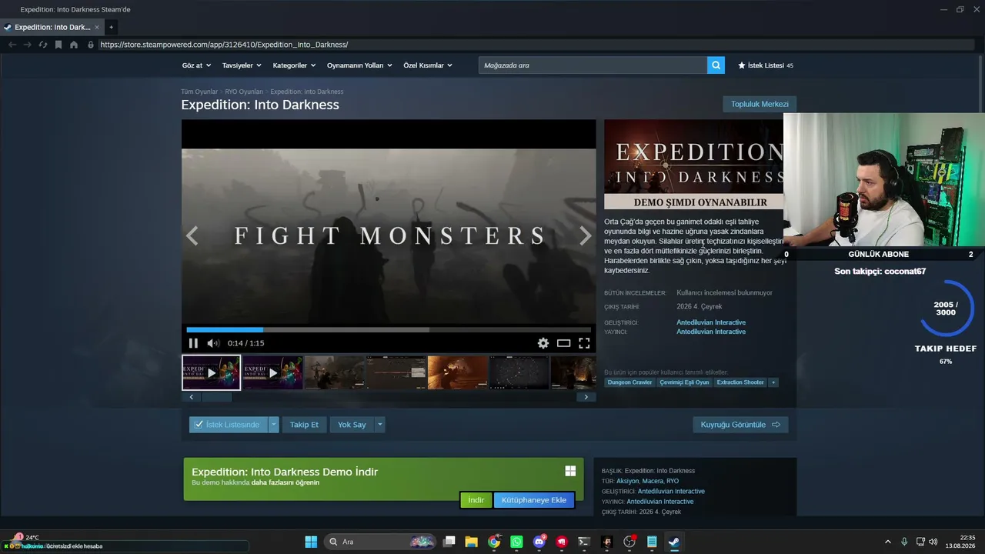The width and height of the screenshot is (985, 554).
Task: Reload the Steam store page
Action: [x=43, y=45]
